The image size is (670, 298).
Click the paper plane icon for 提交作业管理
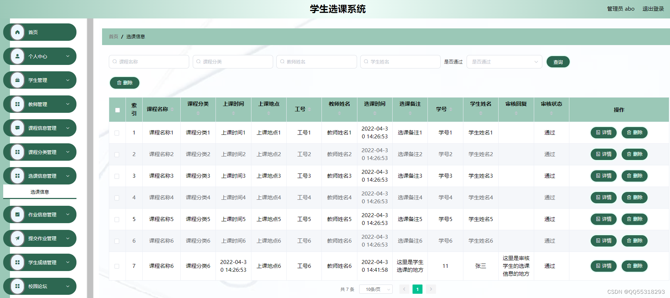click(x=17, y=238)
